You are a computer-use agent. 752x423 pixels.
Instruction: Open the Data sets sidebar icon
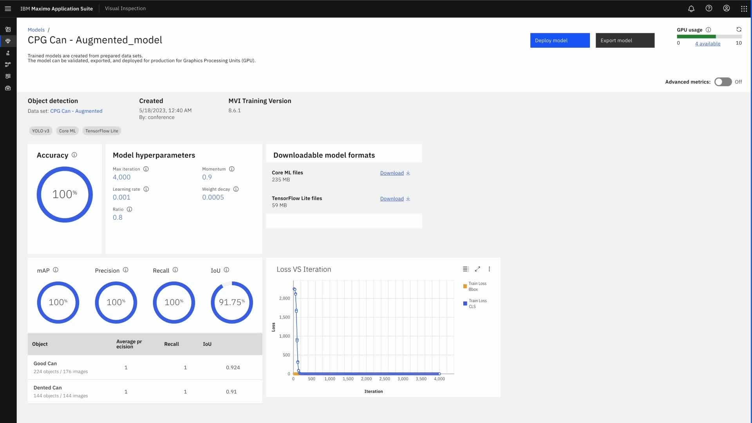[x=8, y=29]
